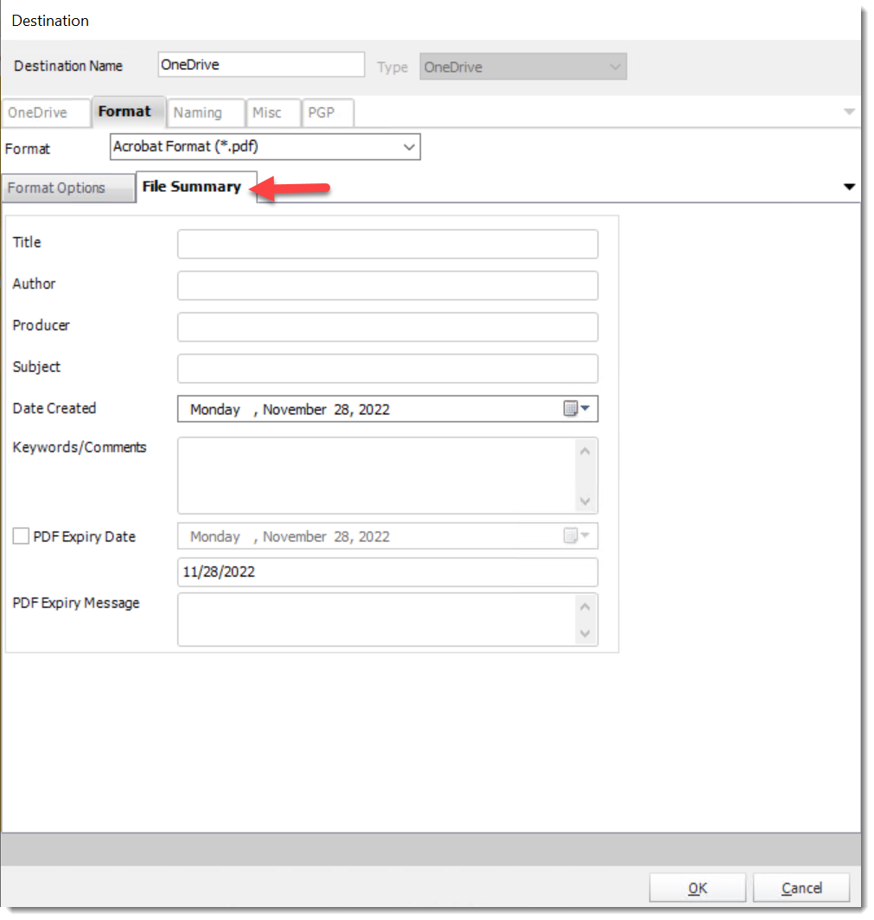Click the dropdown arrow right of File Summary tab
874x920 pixels.
[850, 186]
